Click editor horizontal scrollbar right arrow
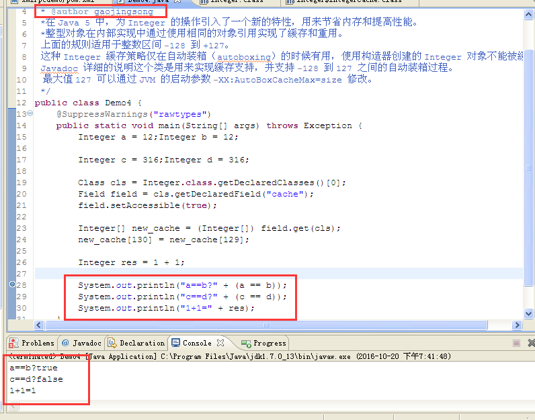This screenshot has height=420, width=535. (x=517, y=325)
